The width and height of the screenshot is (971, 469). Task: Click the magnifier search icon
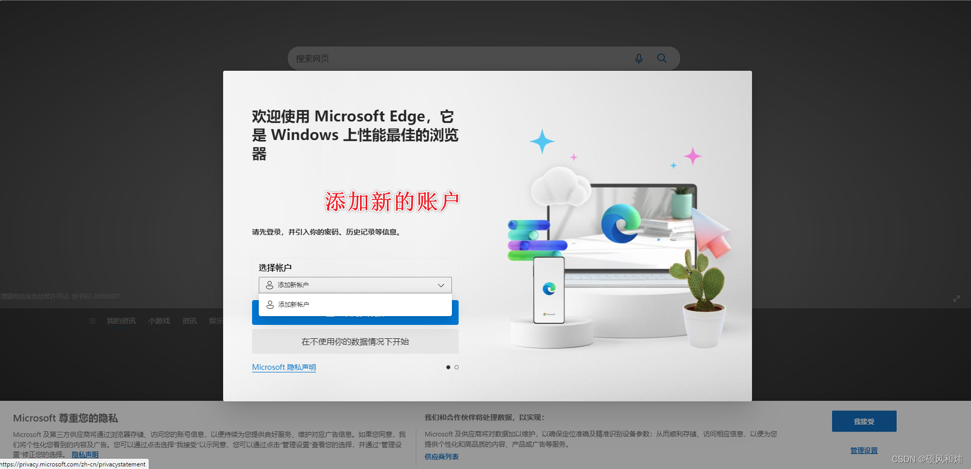662,58
